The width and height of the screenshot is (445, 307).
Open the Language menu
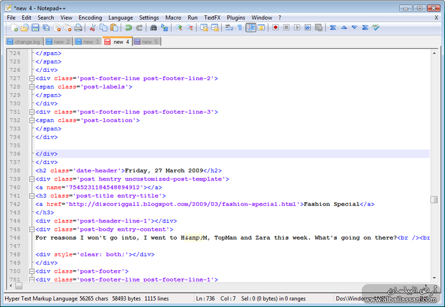click(121, 18)
